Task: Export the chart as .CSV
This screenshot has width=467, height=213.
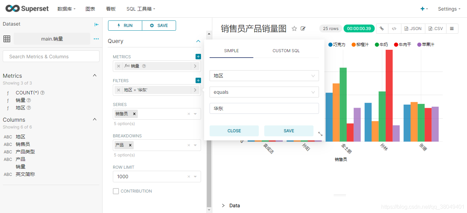Action: (x=436, y=29)
